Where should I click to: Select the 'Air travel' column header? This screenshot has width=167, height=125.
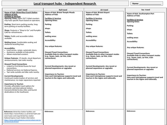tap(104, 10)
